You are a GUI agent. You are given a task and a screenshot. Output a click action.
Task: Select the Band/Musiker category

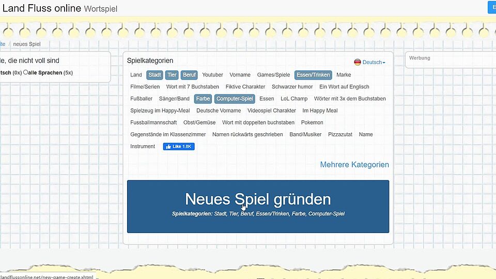(305, 134)
